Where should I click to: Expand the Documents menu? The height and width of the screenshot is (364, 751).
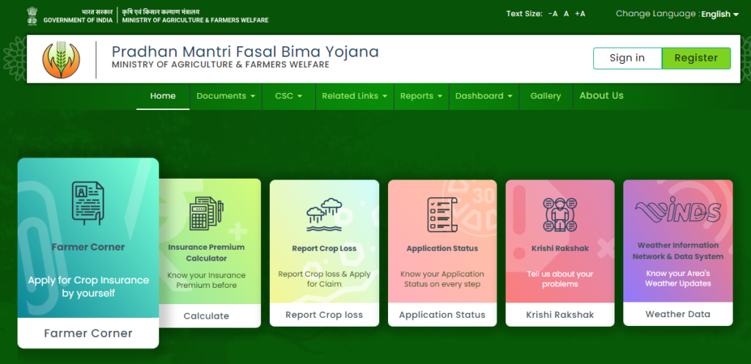tap(226, 96)
